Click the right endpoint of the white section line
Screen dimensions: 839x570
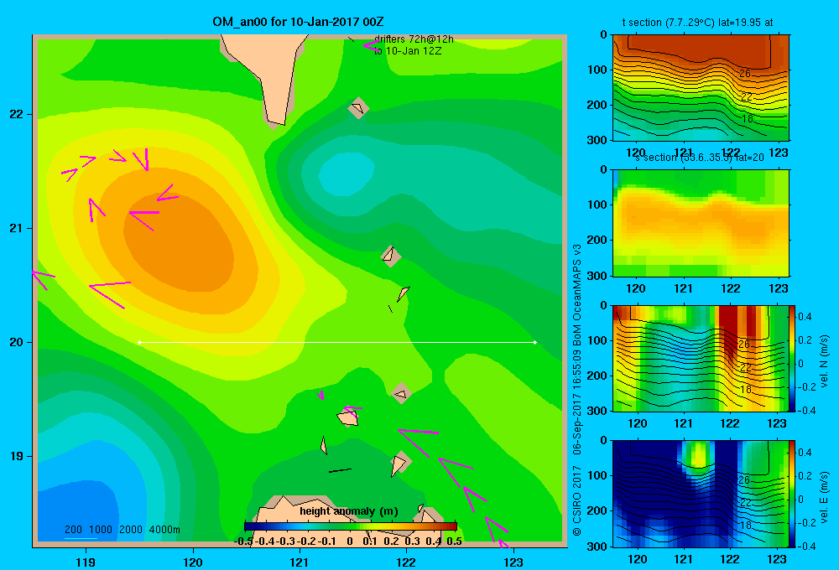point(535,342)
